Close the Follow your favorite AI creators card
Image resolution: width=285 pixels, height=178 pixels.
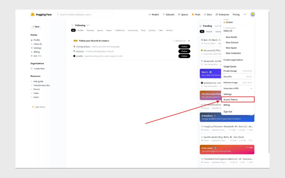[189, 41]
